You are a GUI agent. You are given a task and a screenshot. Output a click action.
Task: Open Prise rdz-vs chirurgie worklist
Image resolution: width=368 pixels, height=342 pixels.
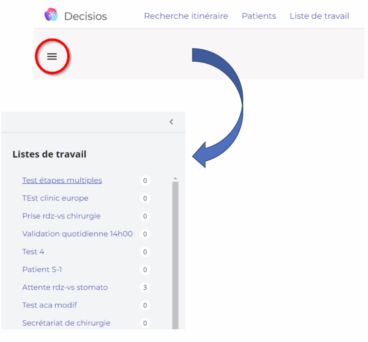click(61, 216)
